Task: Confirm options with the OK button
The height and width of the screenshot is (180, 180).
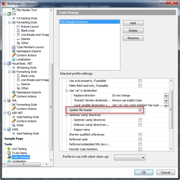Action: [x=144, y=172]
